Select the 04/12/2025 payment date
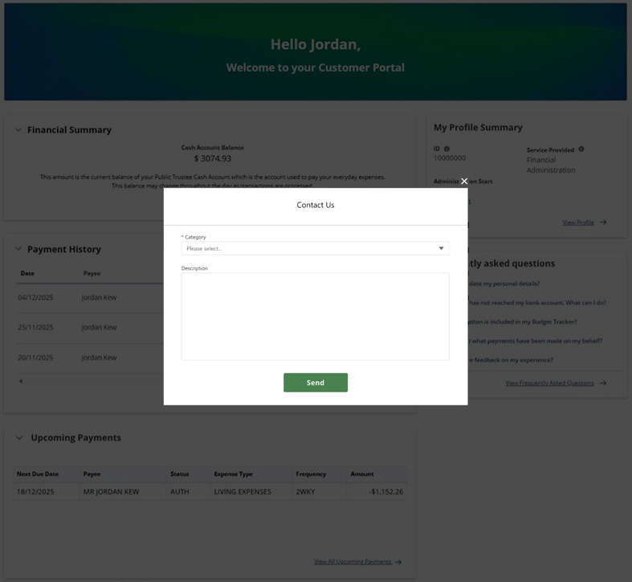The image size is (632, 582). pyautogui.click(x=35, y=298)
